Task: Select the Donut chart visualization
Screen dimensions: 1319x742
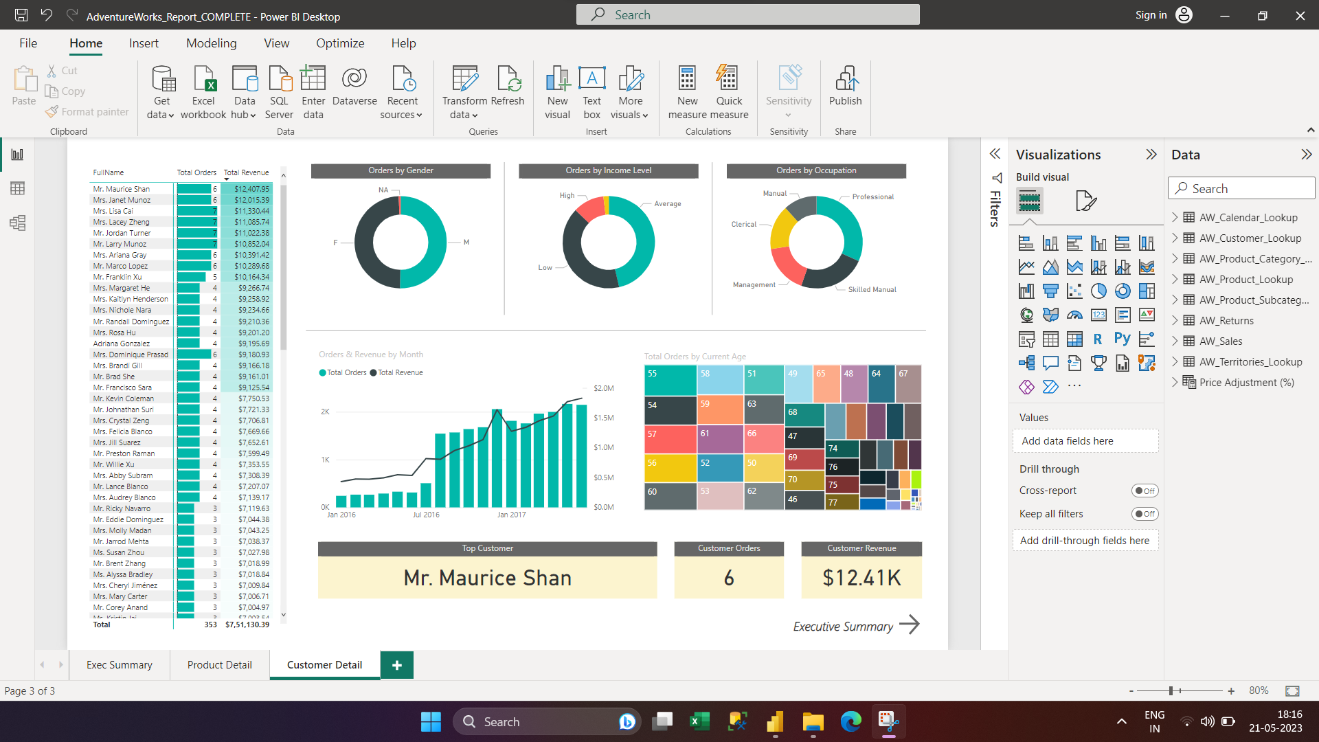Action: 1123,291
